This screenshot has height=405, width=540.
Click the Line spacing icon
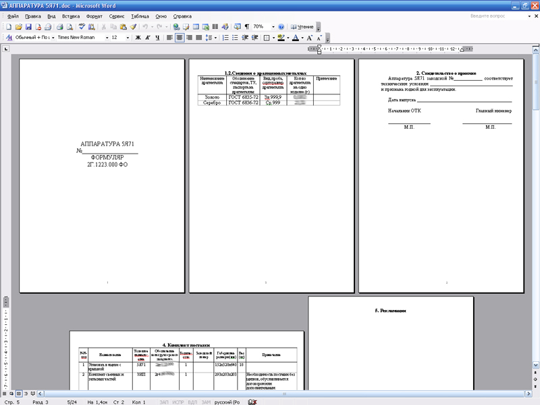point(209,38)
